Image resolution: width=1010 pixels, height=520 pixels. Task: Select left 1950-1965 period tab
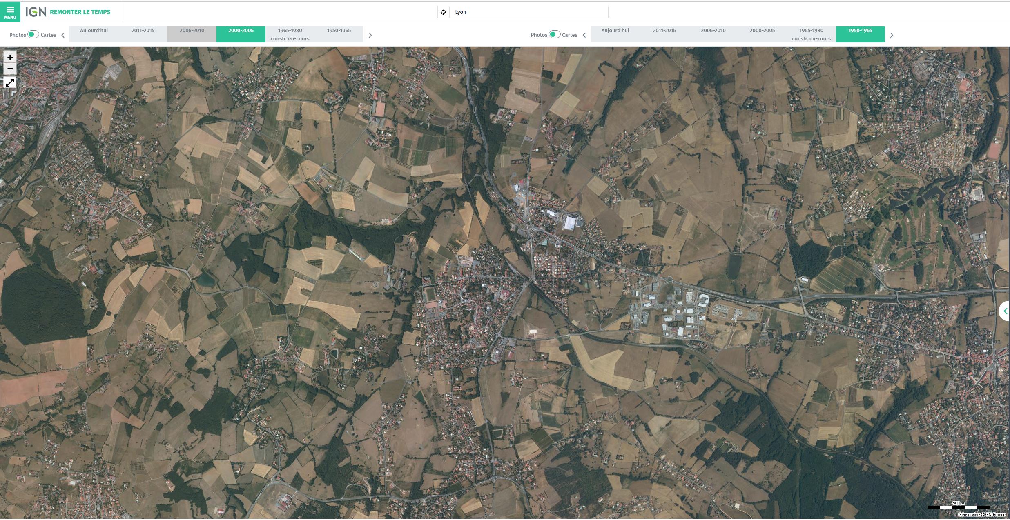click(339, 34)
